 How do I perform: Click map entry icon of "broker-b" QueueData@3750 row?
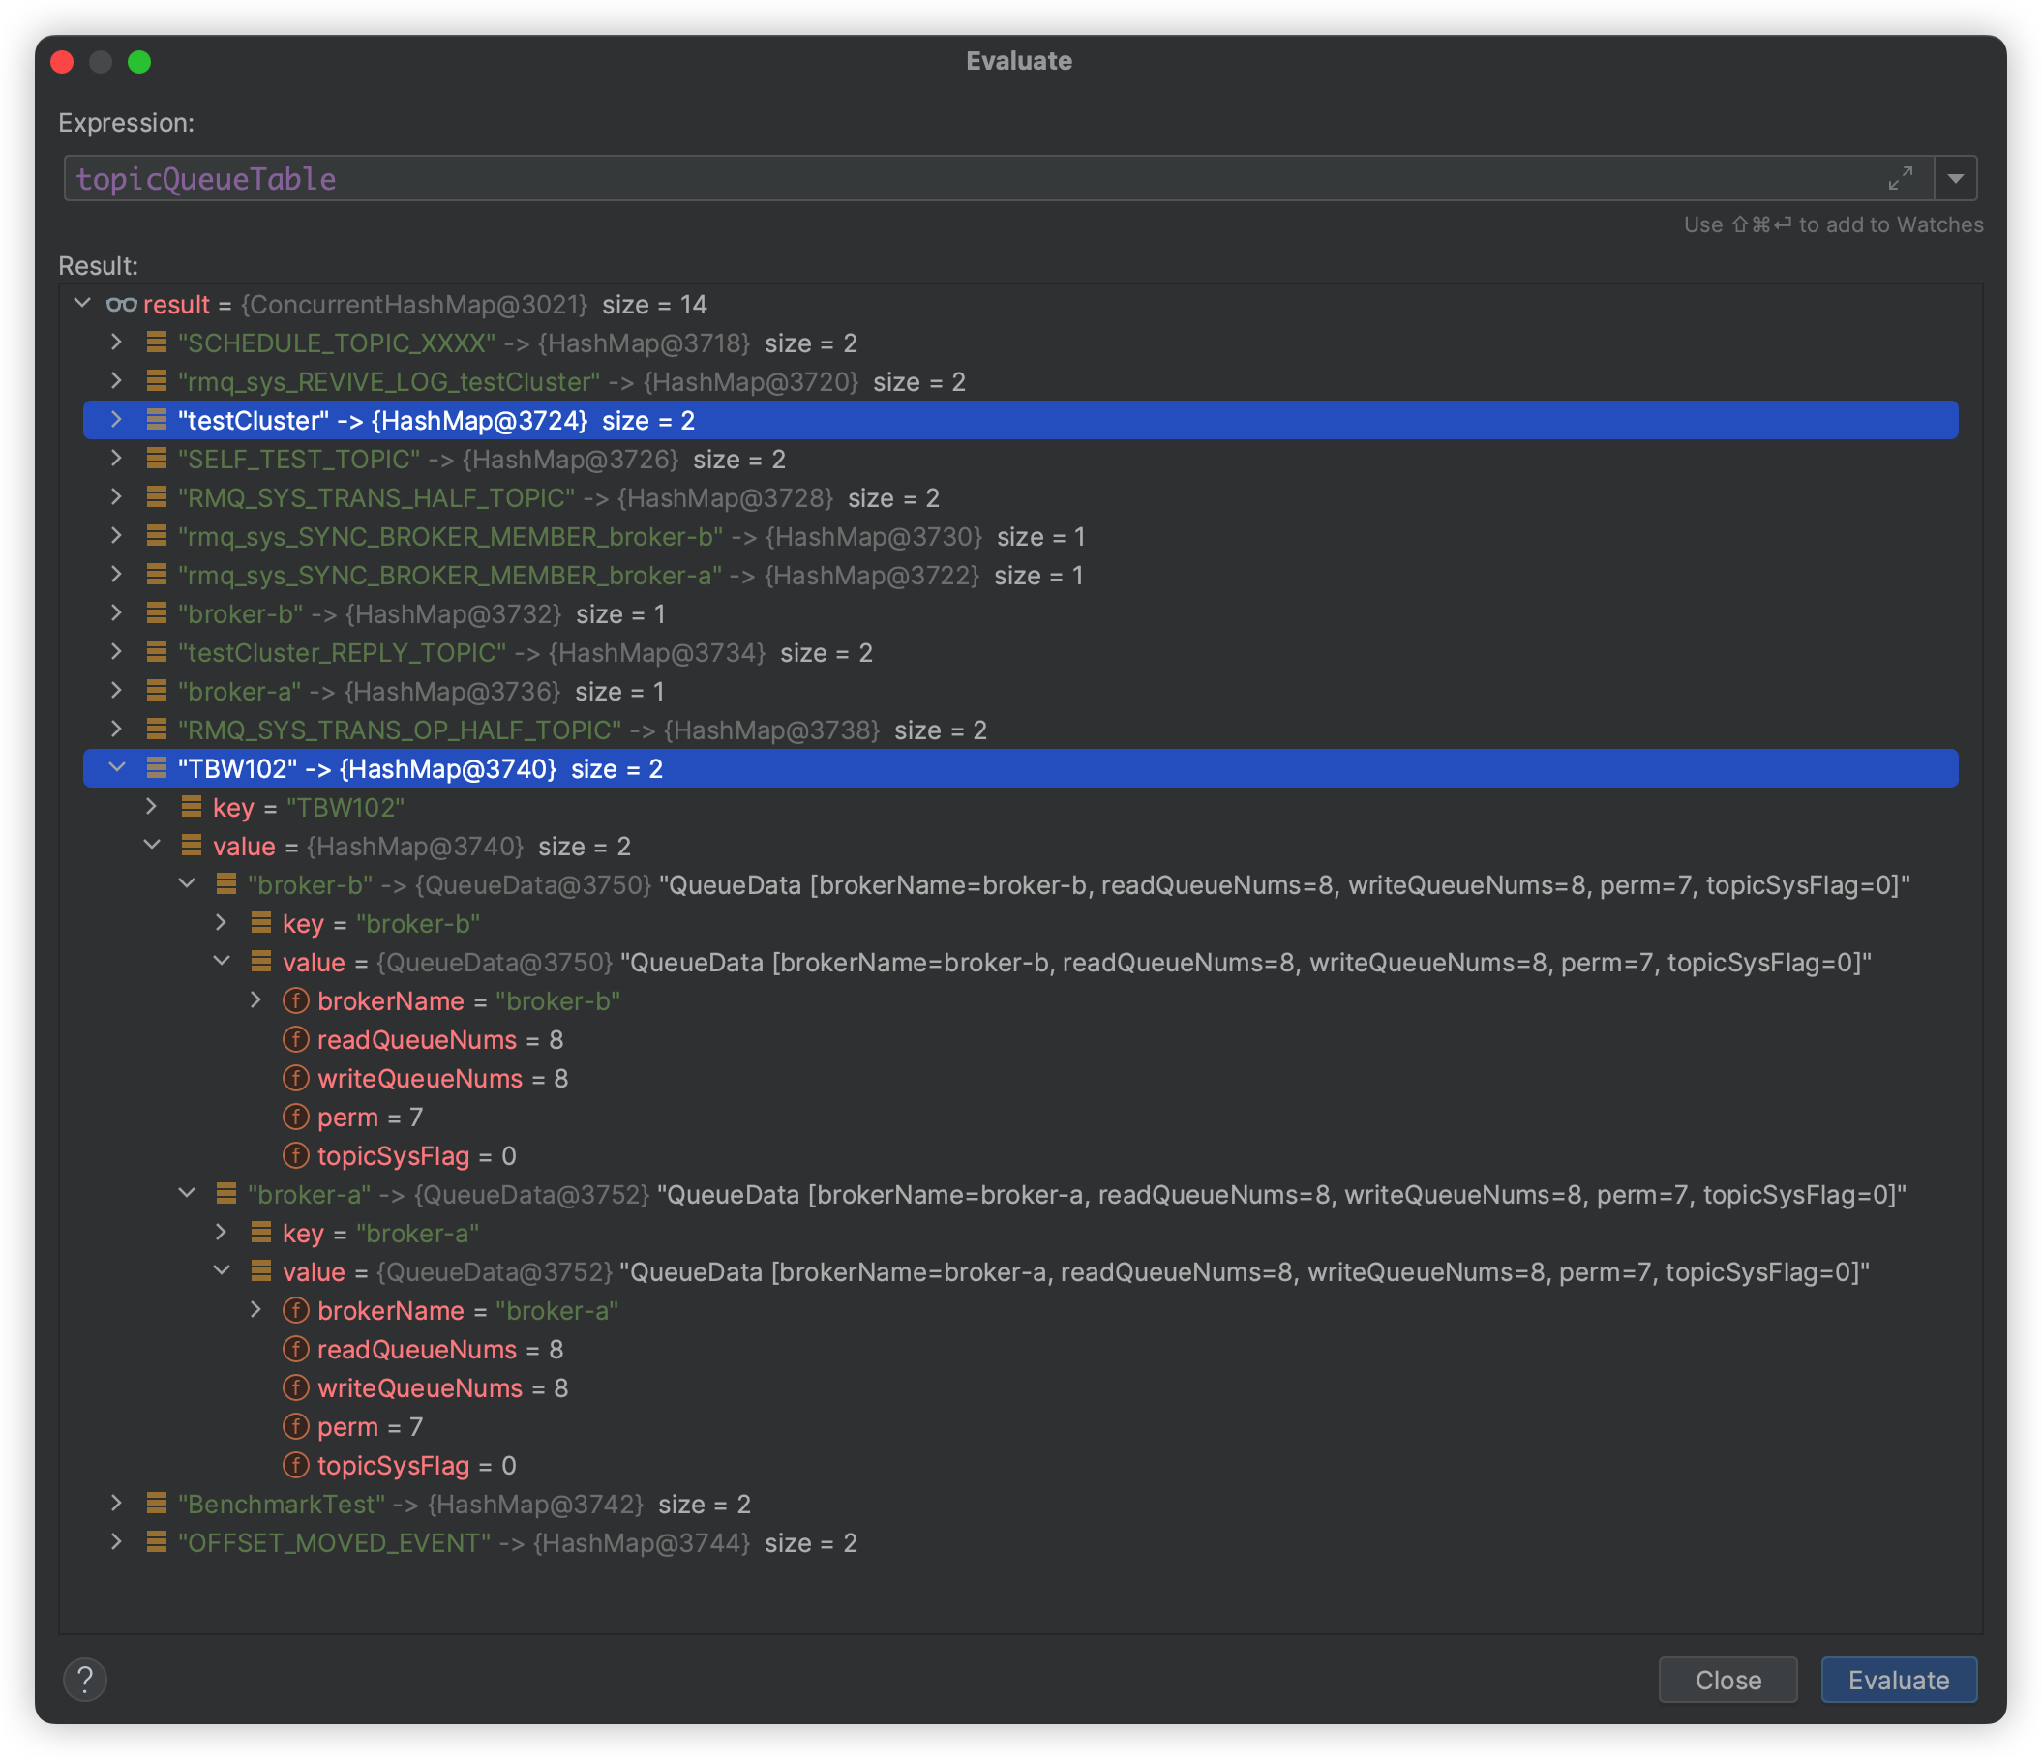click(x=225, y=884)
